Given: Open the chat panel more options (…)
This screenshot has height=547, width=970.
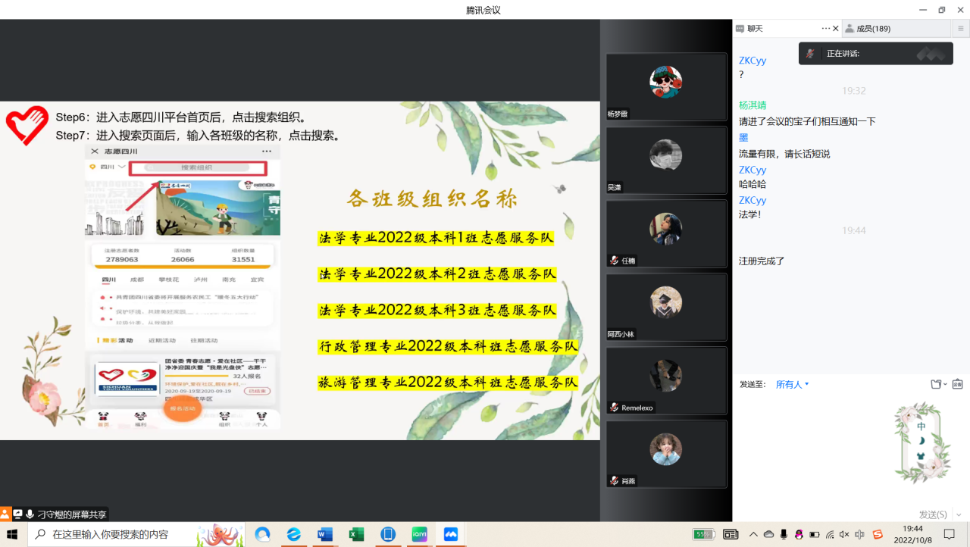Looking at the screenshot, I should 826,28.
